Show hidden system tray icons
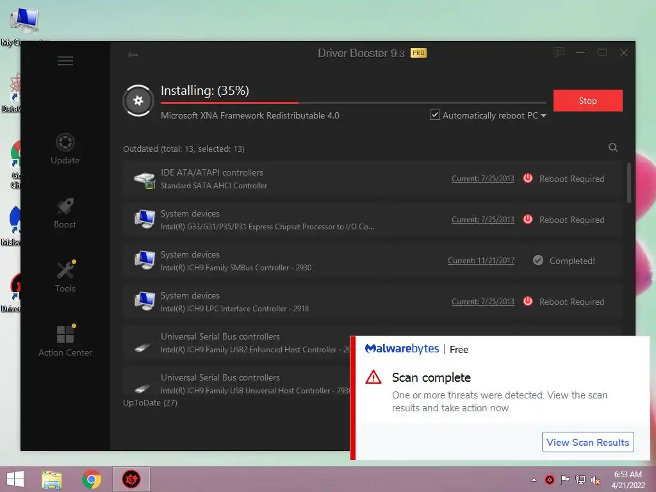This screenshot has height=492, width=656. [534, 480]
